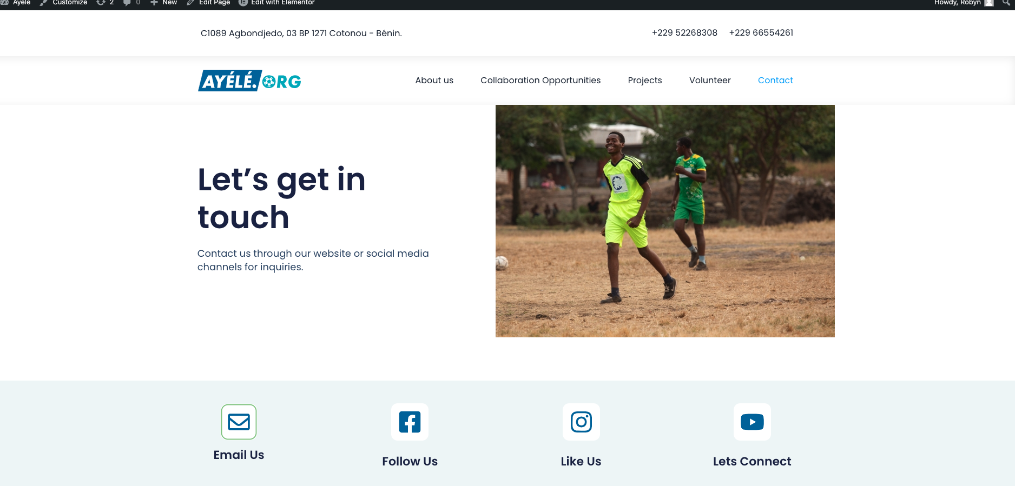Go to Collaboration Opportunities page
This screenshot has width=1015, height=486.
(541, 80)
